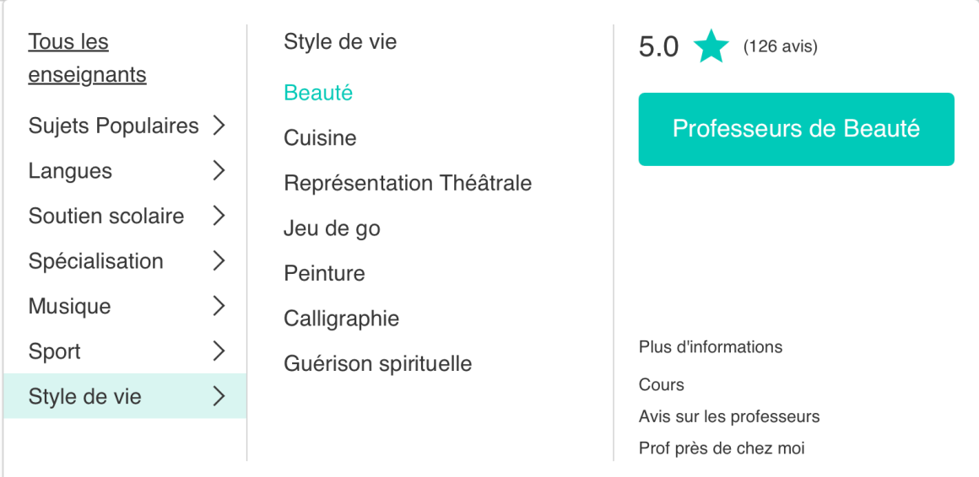The width and height of the screenshot is (979, 477).
Task: Expand the Langues chevron arrow
Action: click(219, 171)
